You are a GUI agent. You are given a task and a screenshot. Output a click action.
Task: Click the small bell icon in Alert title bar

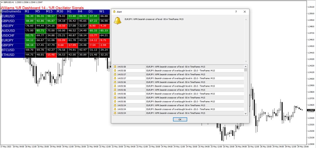click(x=114, y=12)
